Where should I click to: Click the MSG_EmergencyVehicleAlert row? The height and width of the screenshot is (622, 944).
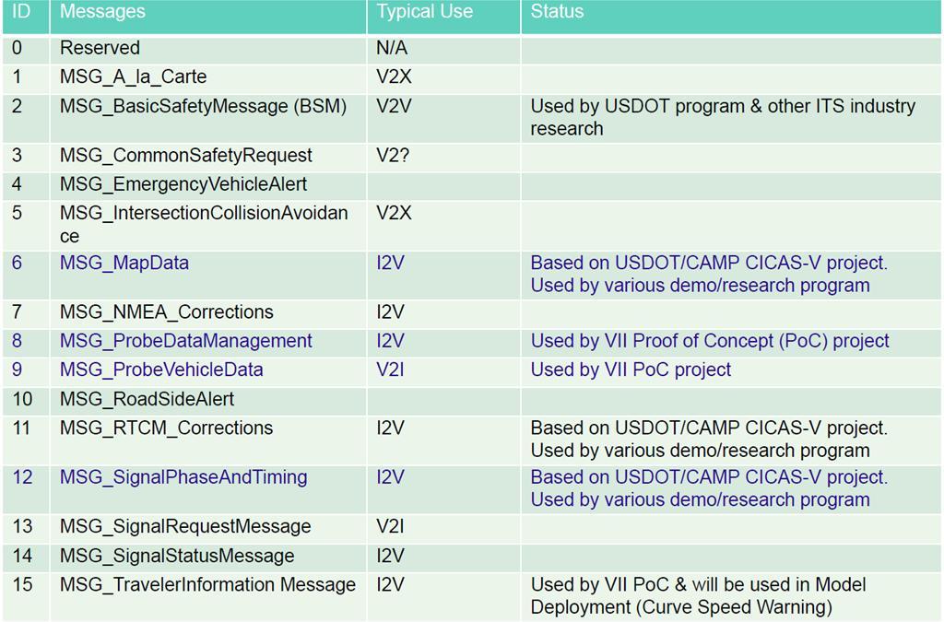tap(472, 184)
